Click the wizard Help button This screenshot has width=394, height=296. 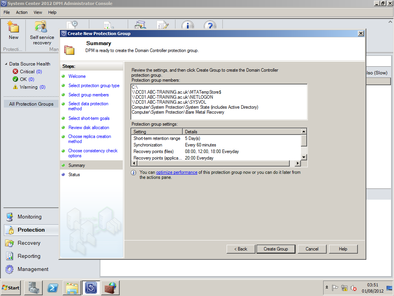pos(343,249)
